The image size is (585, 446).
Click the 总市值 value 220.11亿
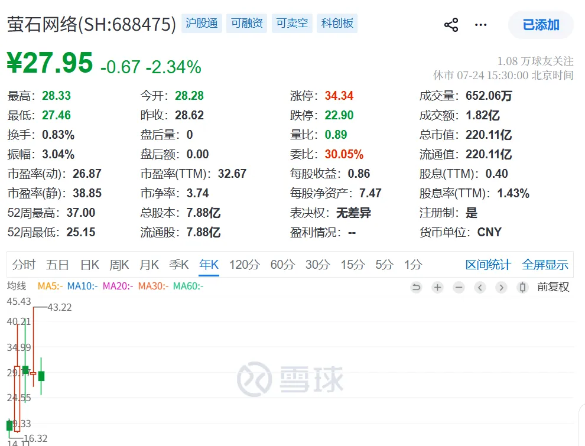coord(489,135)
